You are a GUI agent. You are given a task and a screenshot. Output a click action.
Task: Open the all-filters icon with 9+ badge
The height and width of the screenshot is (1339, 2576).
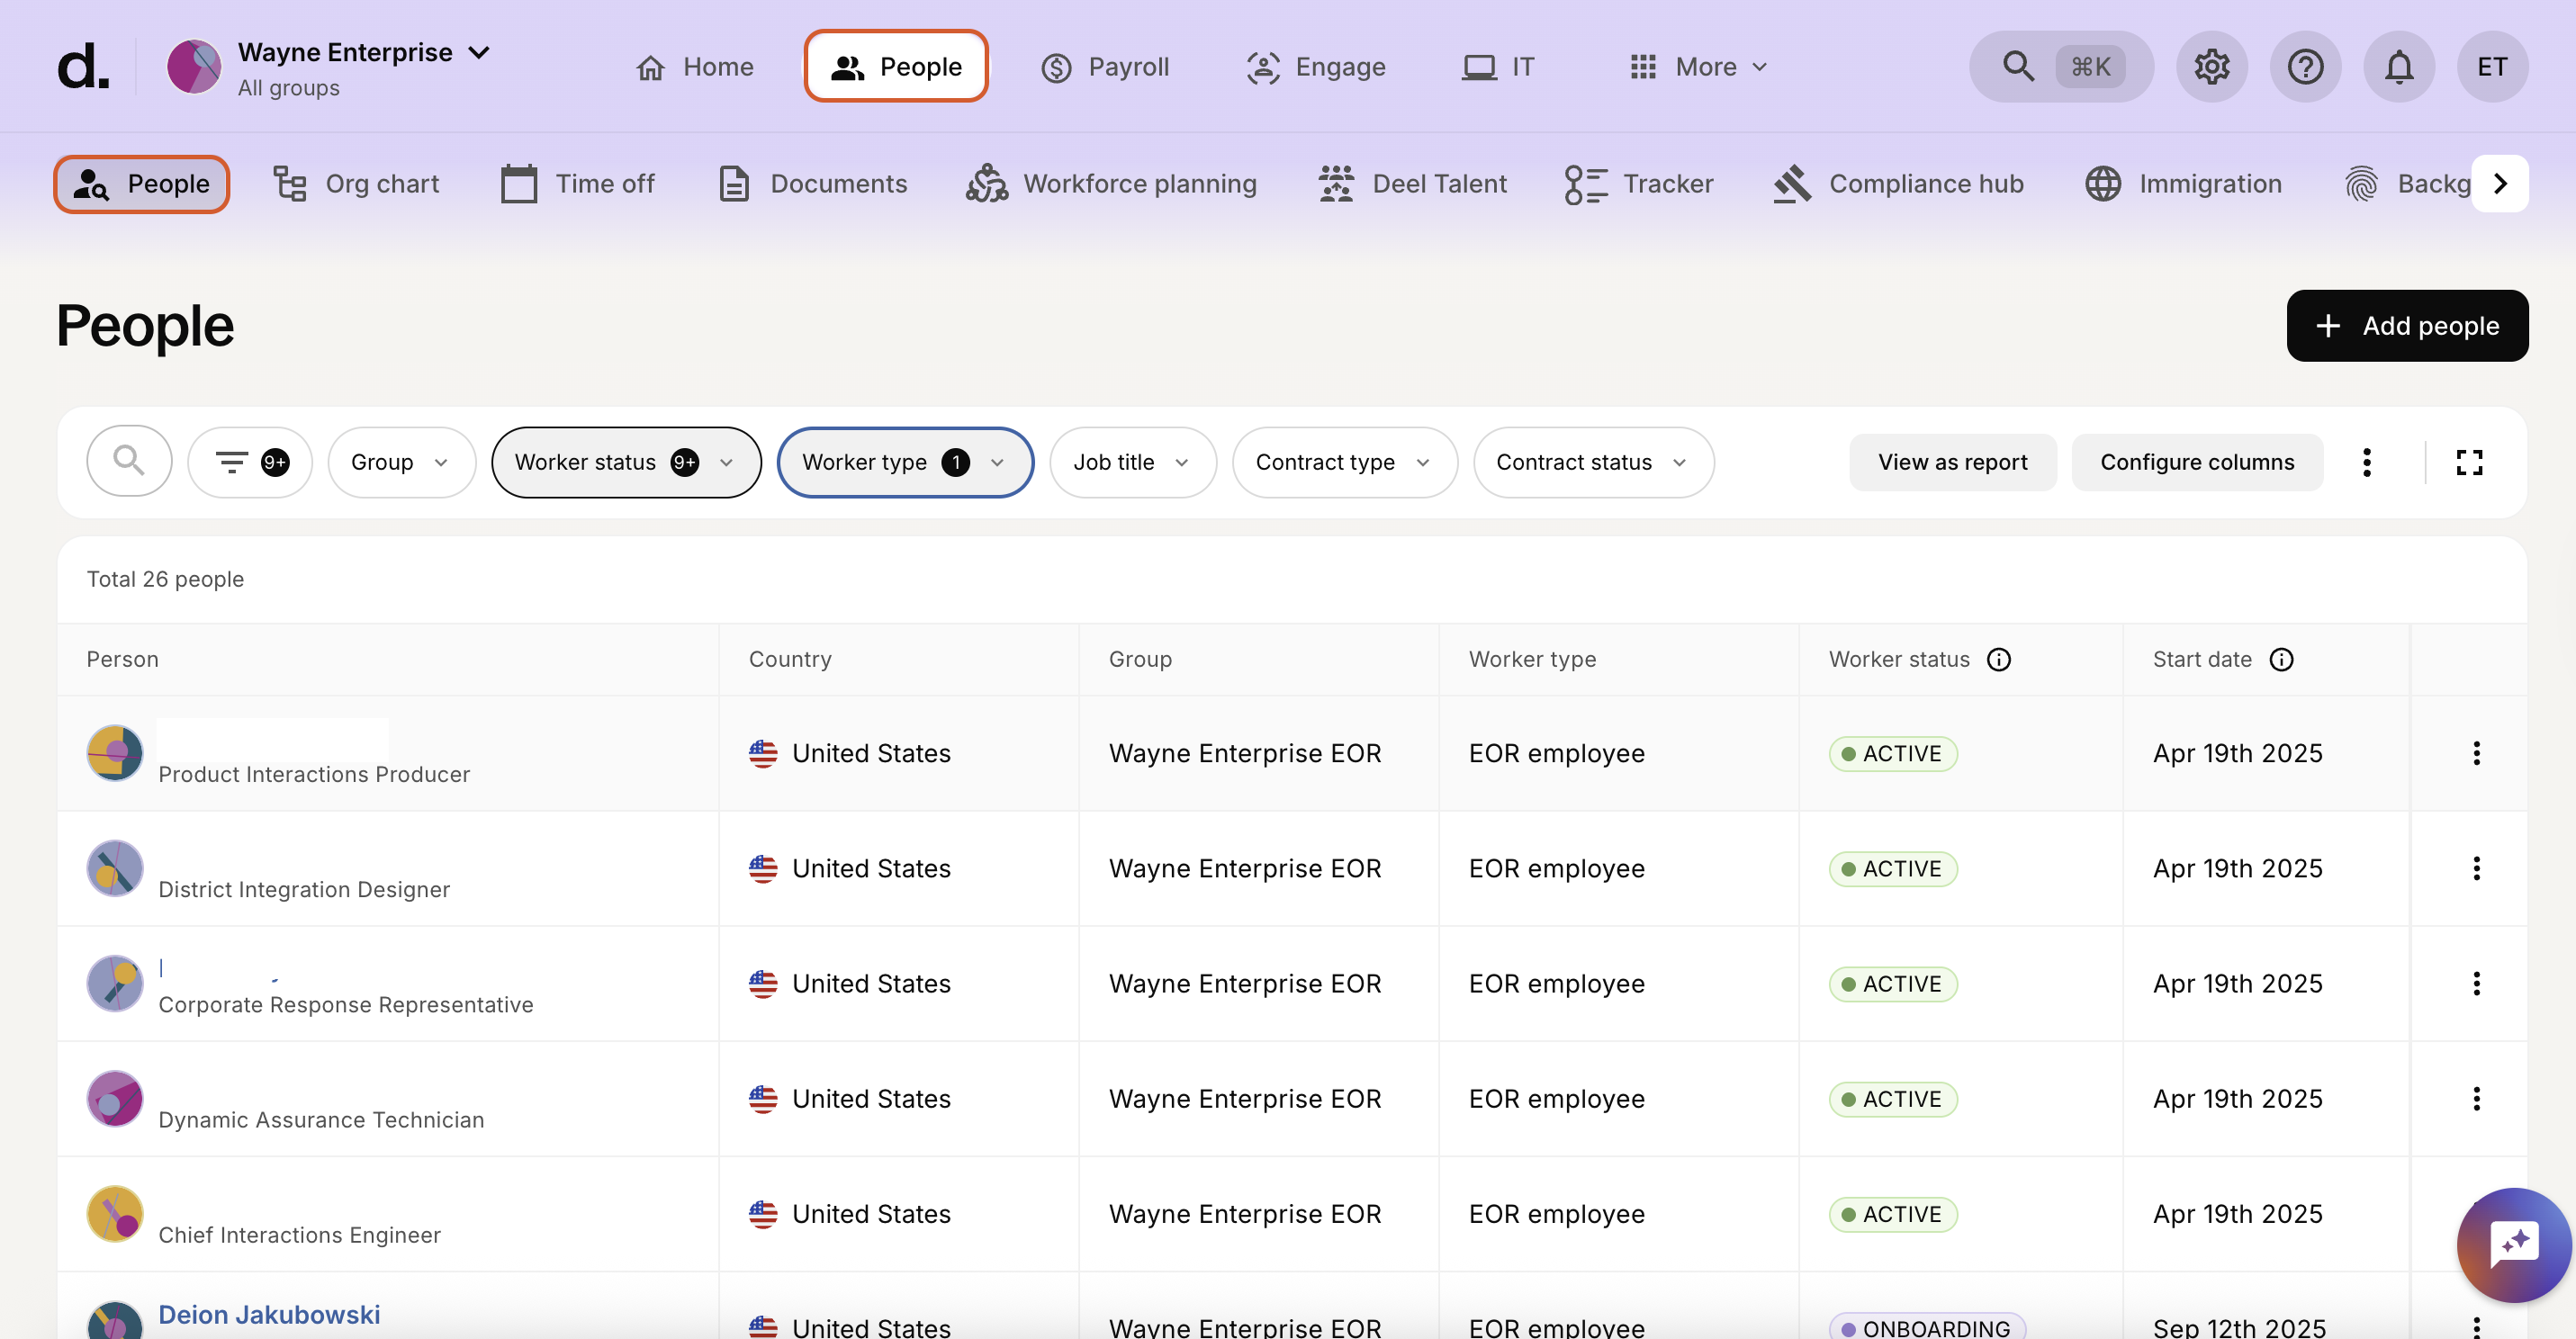tap(250, 462)
